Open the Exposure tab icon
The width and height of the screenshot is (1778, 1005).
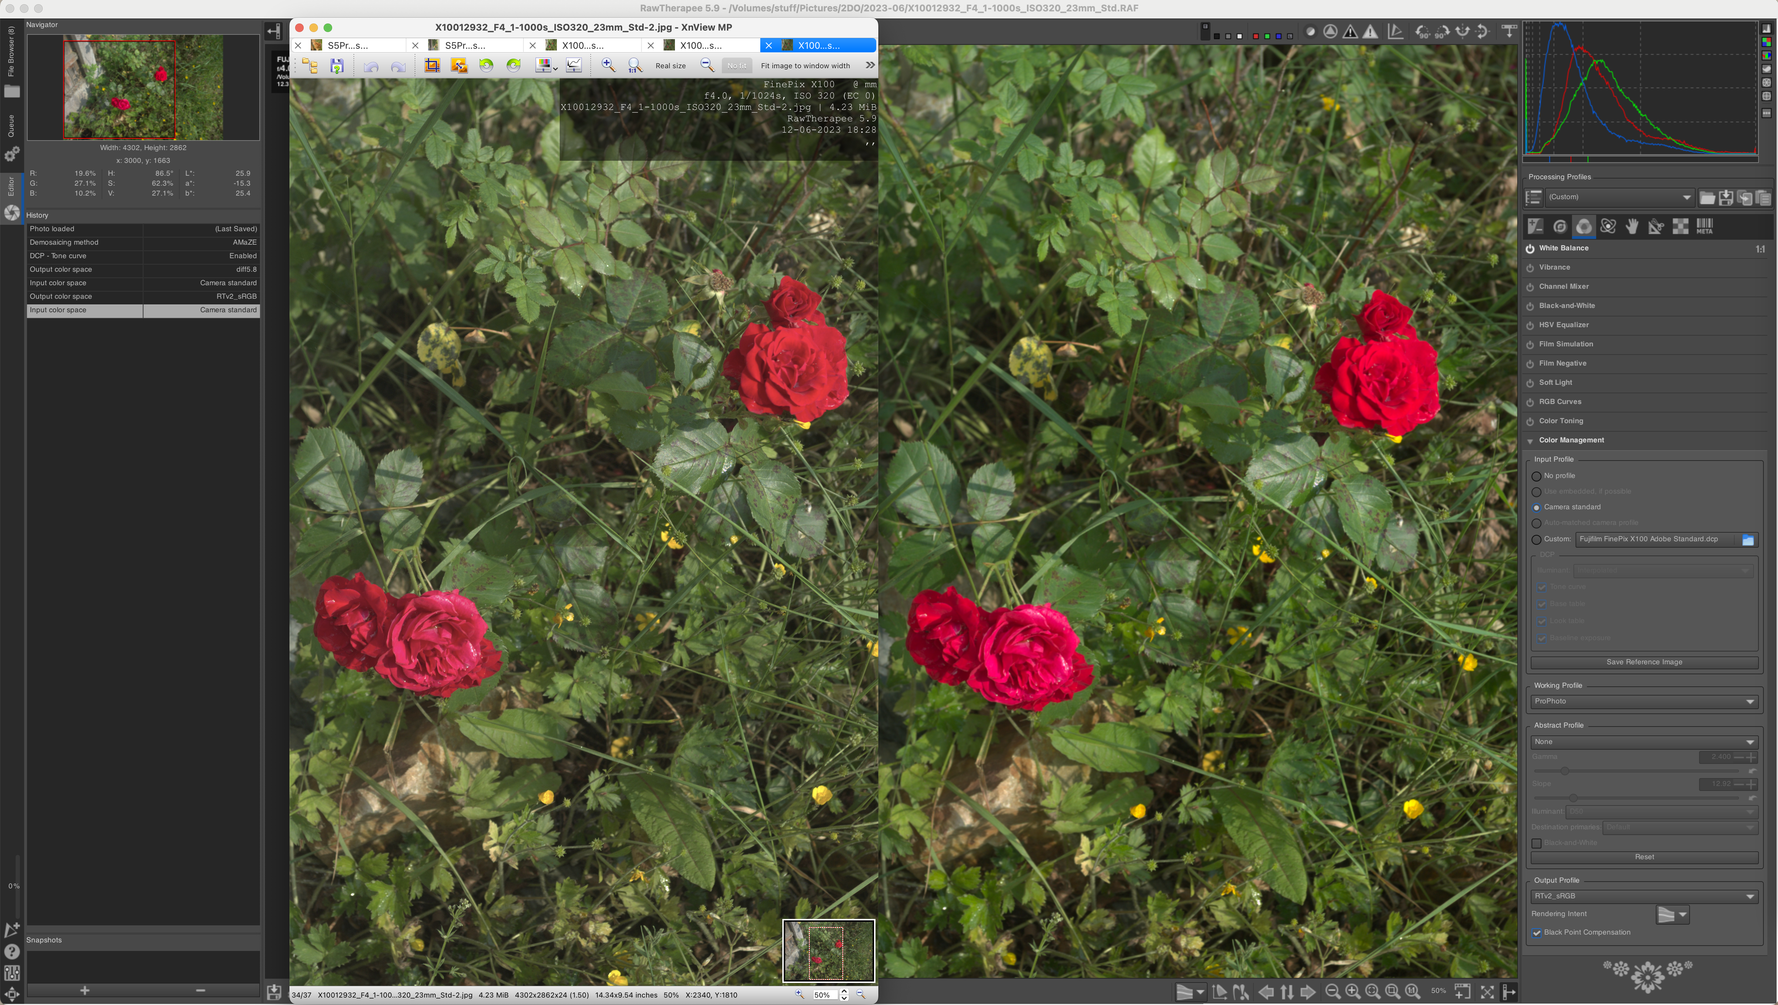click(x=1535, y=227)
